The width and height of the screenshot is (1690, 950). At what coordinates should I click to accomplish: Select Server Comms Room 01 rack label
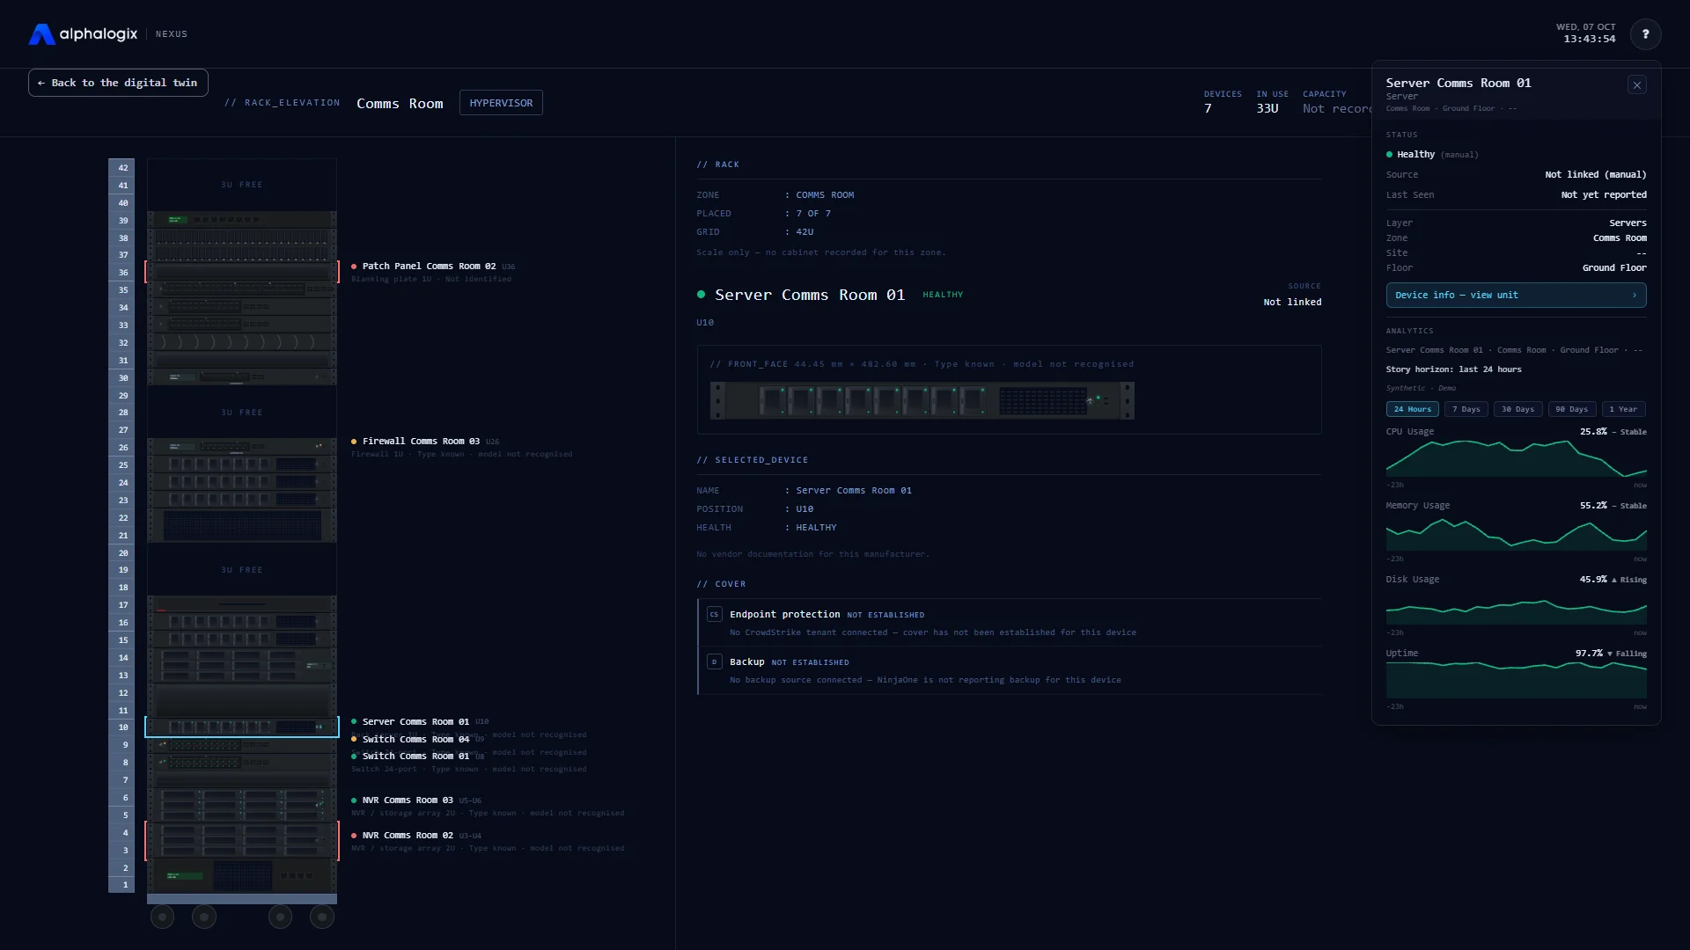point(415,722)
